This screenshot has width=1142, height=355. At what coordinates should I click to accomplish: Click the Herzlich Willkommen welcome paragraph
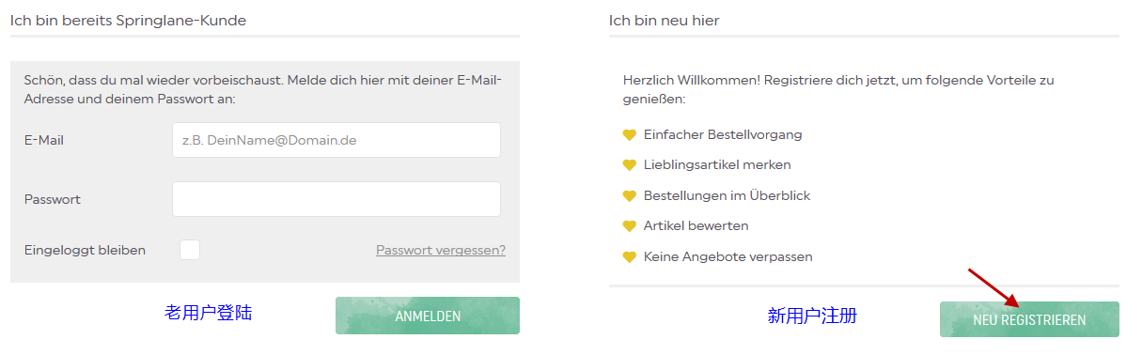pyautogui.click(x=838, y=89)
